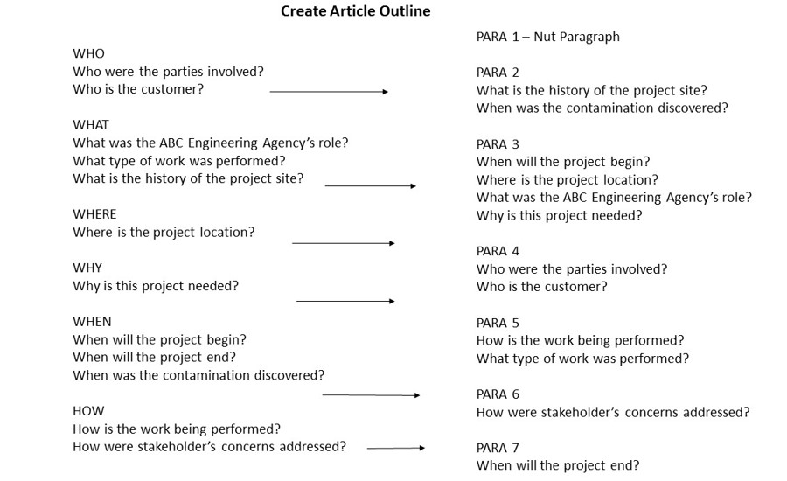The image size is (787, 481).
Task: Select the PARA 3 heading
Action: tap(498, 144)
